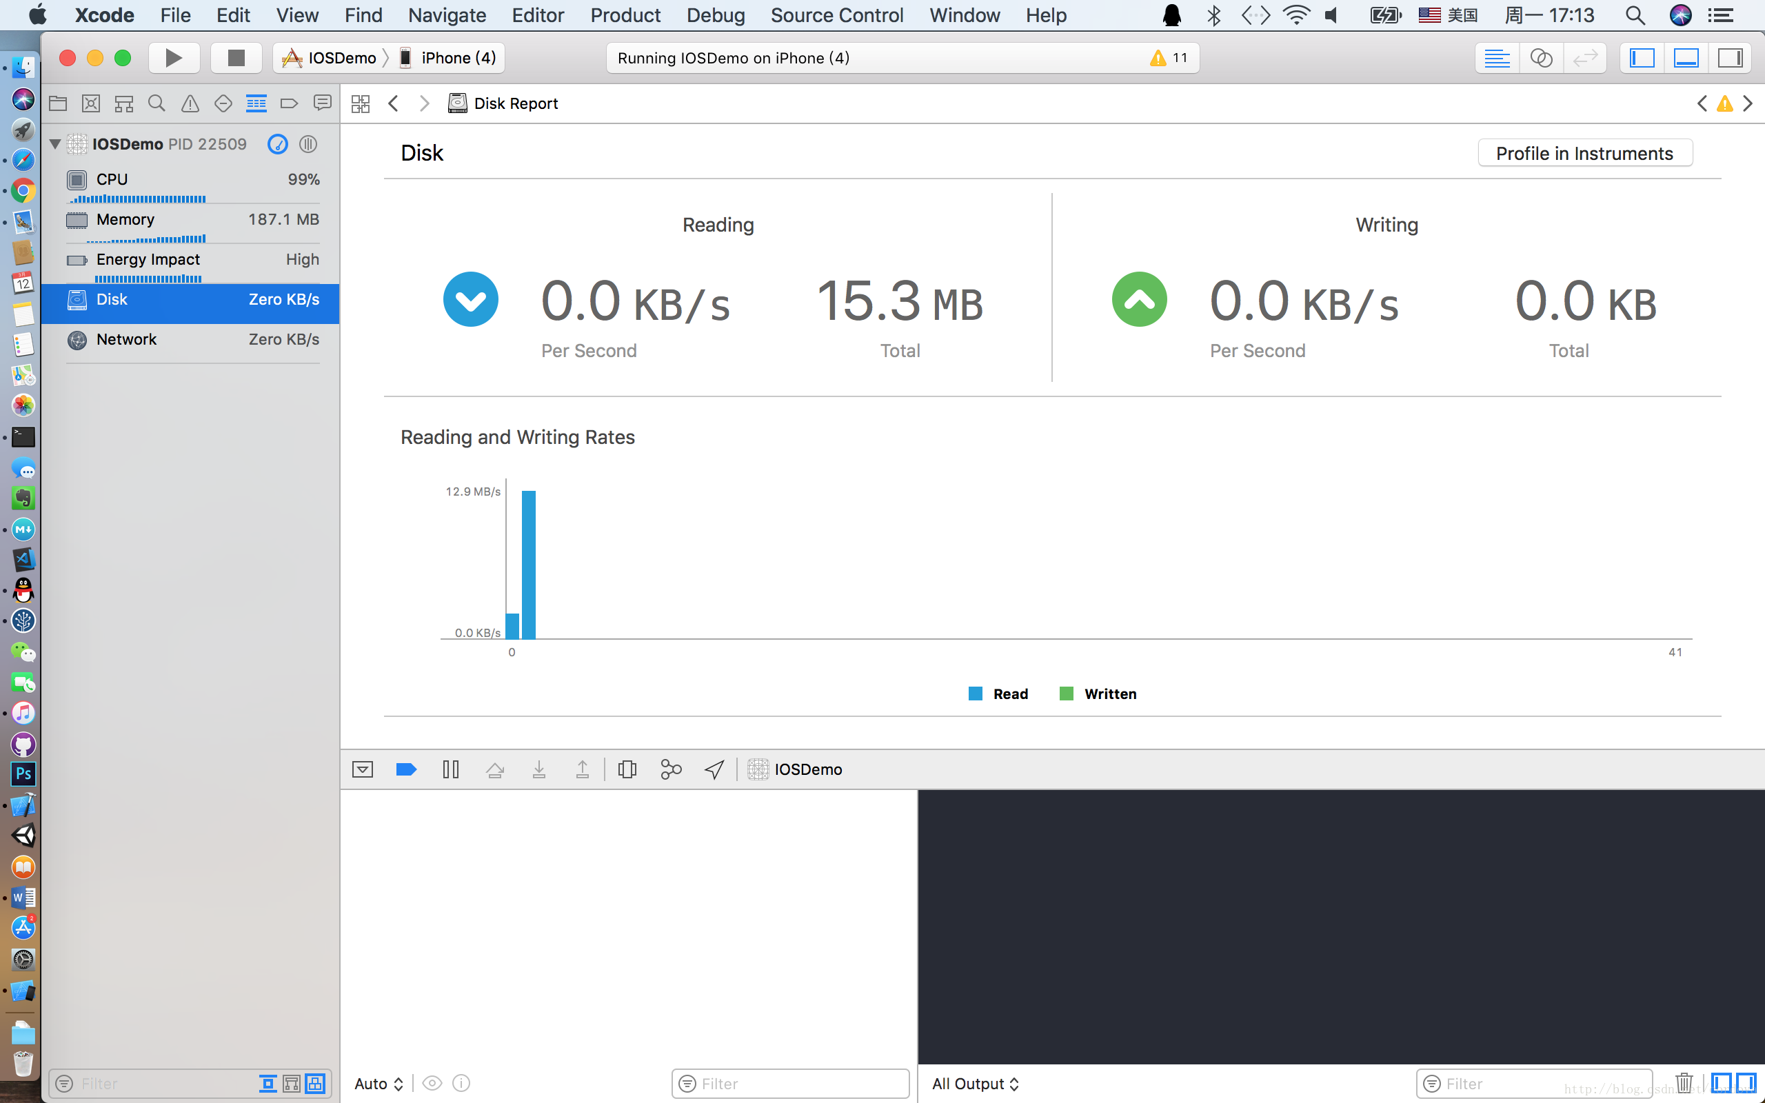Screen dimensions: 1765x1103
Task: Select the Standard editor mode
Action: [1497, 58]
